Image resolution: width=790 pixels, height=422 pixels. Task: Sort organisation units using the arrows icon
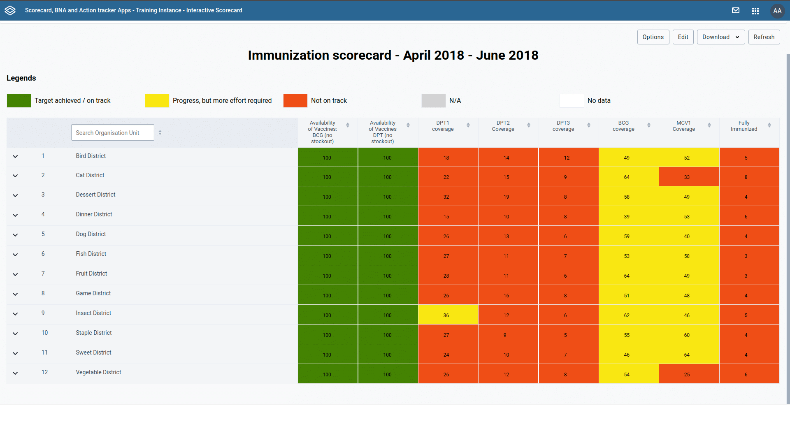tap(160, 132)
